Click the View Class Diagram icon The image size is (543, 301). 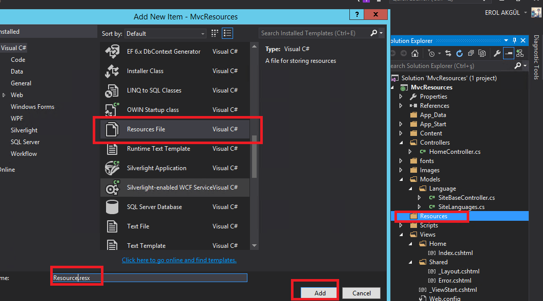[x=520, y=53]
